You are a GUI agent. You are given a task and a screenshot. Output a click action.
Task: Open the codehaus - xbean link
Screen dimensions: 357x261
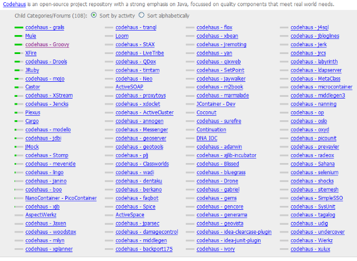(x=218, y=36)
